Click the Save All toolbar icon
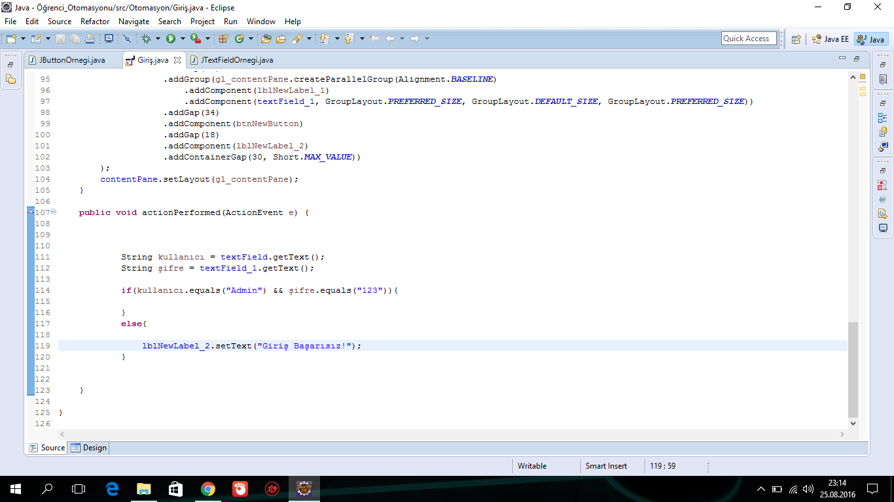Viewport: 894px width, 502px height. (x=75, y=39)
